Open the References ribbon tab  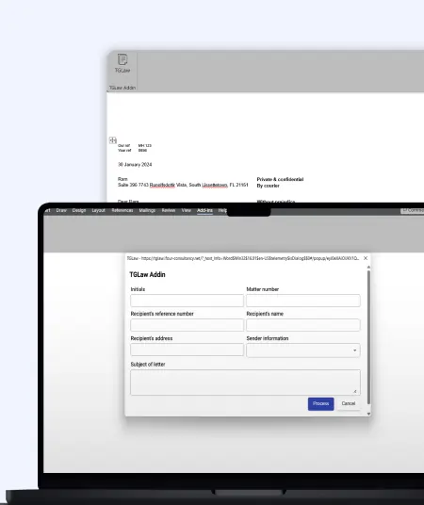[x=122, y=210]
